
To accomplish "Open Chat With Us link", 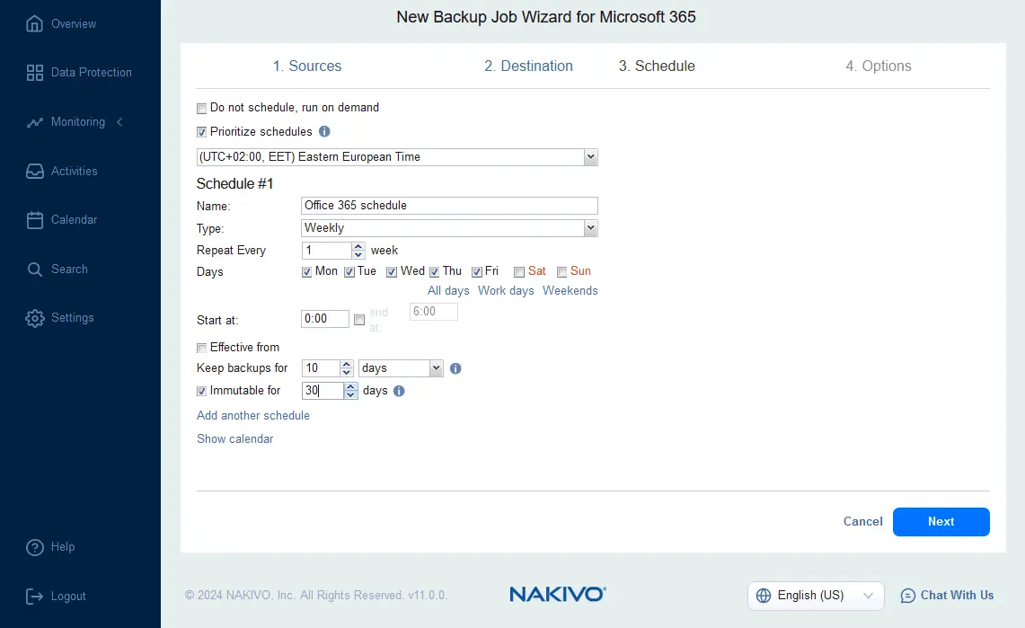I will [957, 596].
